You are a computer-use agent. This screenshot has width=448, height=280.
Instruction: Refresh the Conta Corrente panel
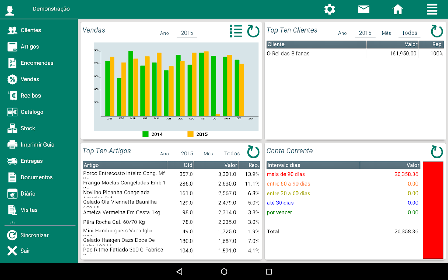click(x=437, y=152)
